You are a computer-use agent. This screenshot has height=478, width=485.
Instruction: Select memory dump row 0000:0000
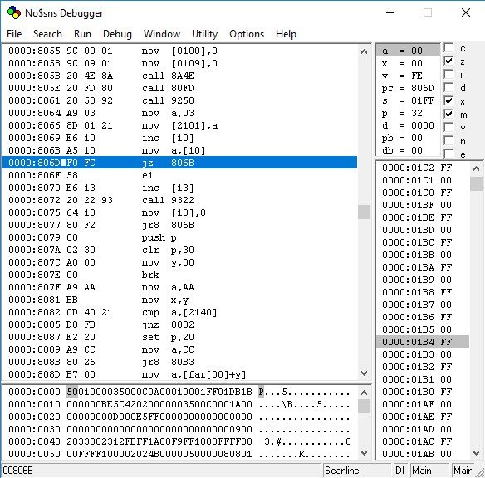pyautogui.click(x=179, y=392)
